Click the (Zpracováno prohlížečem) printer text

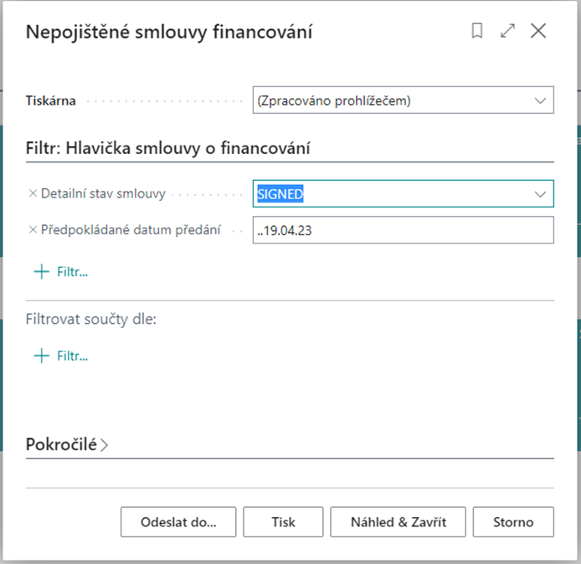[335, 100]
